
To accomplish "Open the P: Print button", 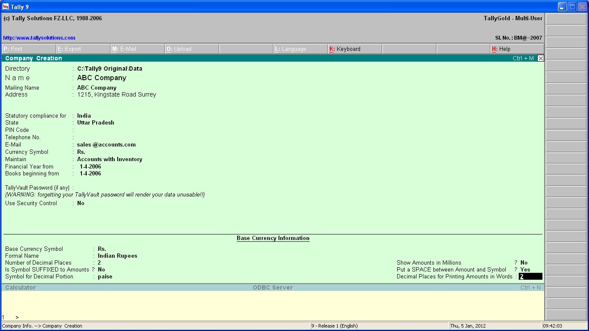I will coord(29,49).
